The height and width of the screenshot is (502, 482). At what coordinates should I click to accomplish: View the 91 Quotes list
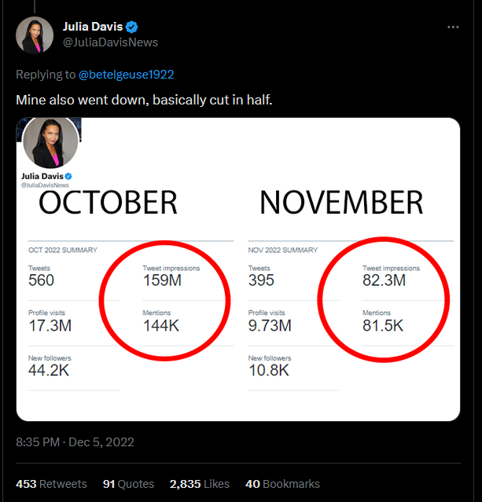point(128,484)
